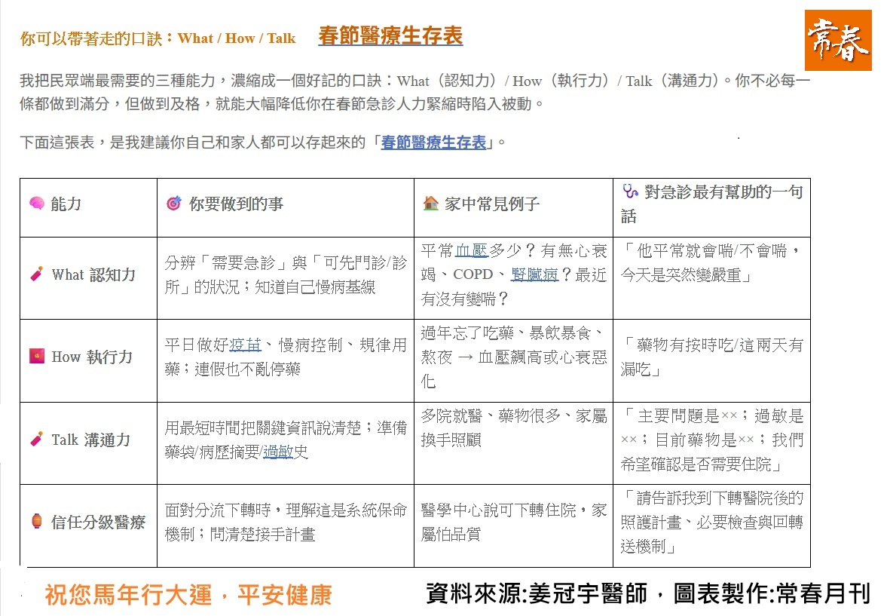Click the firecracker icon beside What 認知力

pyautogui.click(x=37, y=274)
